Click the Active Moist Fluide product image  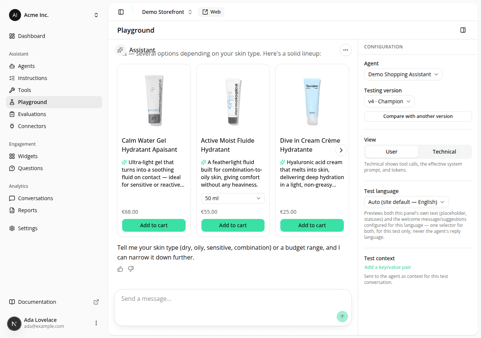[x=233, y=101]
